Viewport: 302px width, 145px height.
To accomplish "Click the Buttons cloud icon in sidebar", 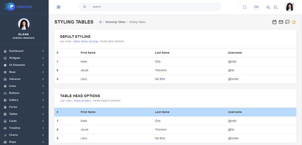I will [x=5, y=93].
